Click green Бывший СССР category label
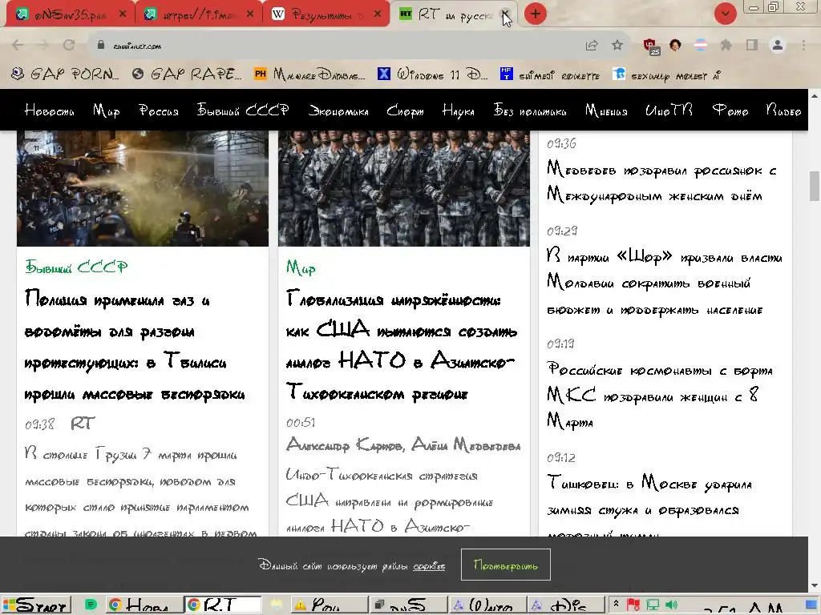The height and width of the screenshot is (615, 821). coord(76,267)
